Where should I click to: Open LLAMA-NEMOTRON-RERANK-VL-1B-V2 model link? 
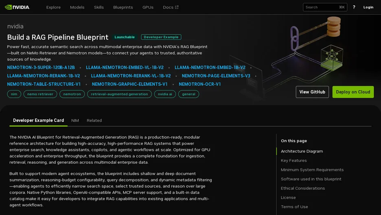pyautogui.click(x=131, y=76)
